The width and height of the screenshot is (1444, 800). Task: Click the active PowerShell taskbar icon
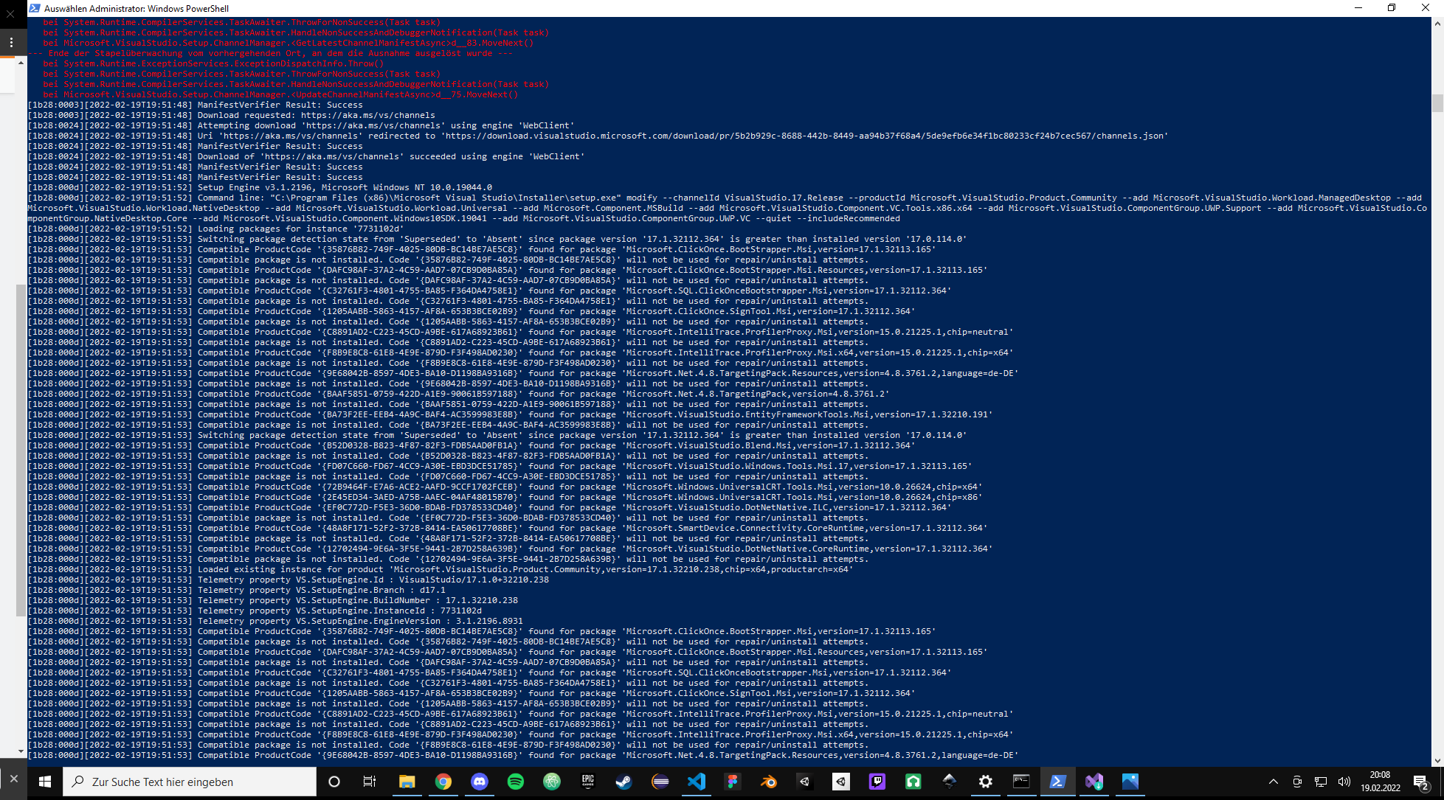1057,782
